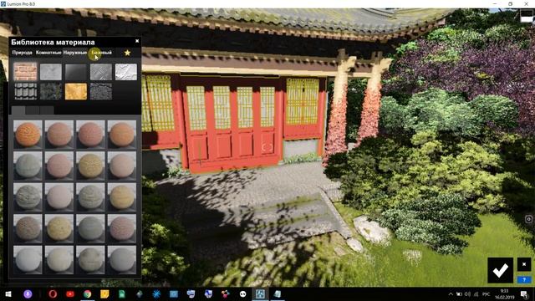This screenshot has height=301, width=535.
Task: Pick second brick sphere in top row
Action: tap(59, 135)
